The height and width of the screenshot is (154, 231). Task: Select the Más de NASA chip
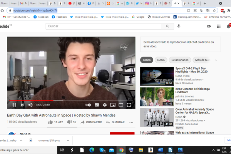point(202,60)
